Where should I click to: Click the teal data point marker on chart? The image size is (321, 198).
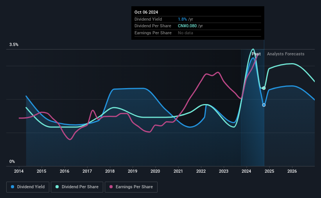point(264,88)
